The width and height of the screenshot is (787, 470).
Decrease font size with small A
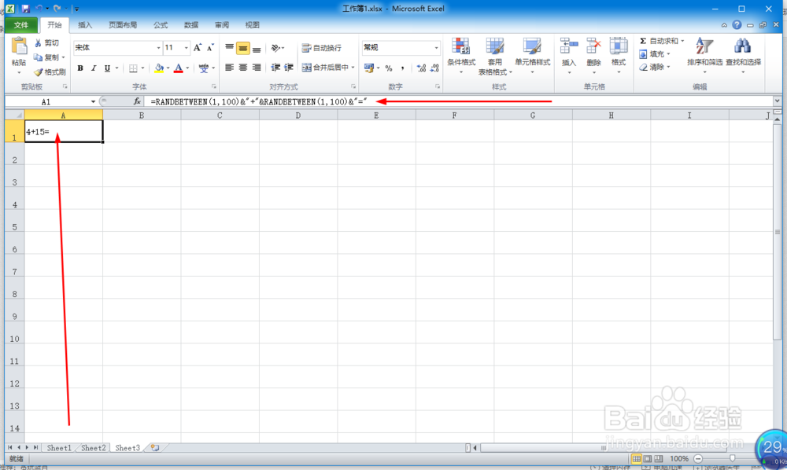pyautogui.click(x=210, y=48)
